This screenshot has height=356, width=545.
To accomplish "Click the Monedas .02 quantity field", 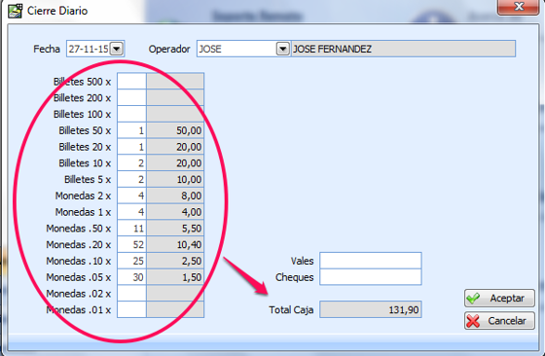I will [x=131, y=294].
